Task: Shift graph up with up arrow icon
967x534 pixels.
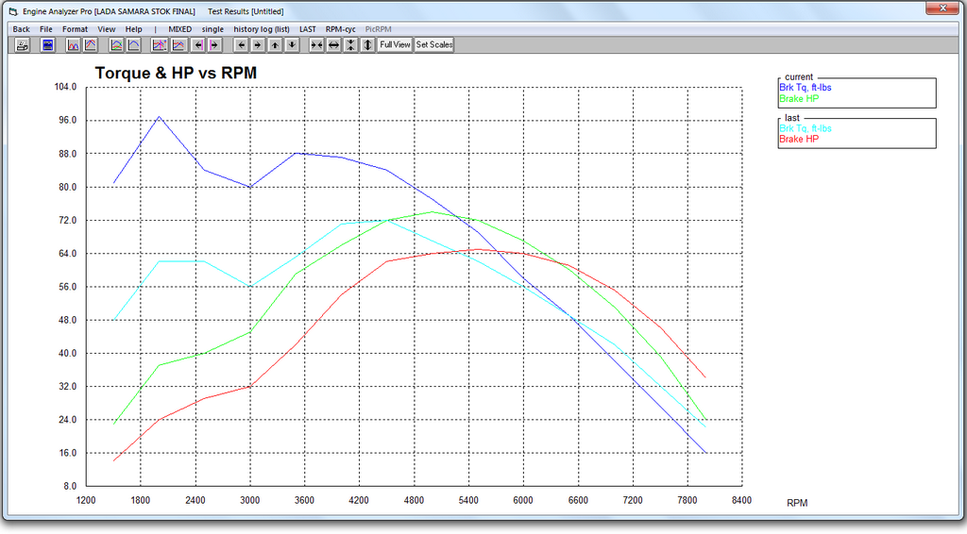Action: pos(275,44)
